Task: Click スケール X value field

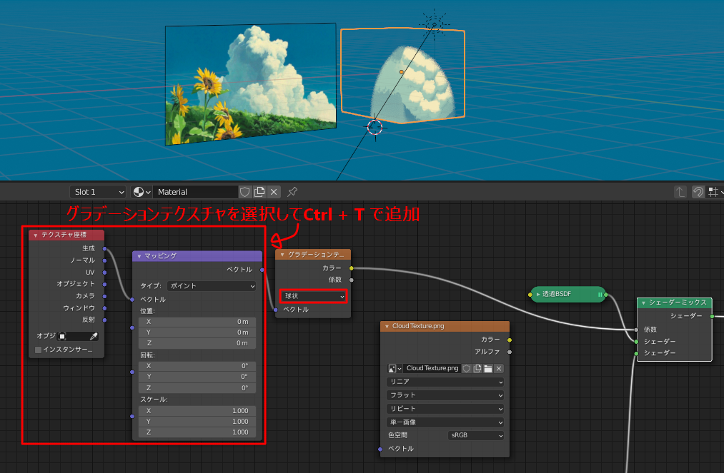Action: click(197, 411)
